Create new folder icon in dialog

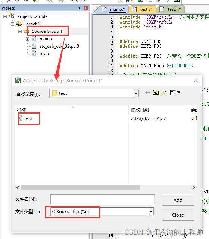coord(164,93)
